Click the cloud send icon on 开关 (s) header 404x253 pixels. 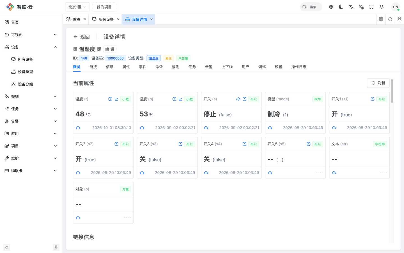point(238,99)
